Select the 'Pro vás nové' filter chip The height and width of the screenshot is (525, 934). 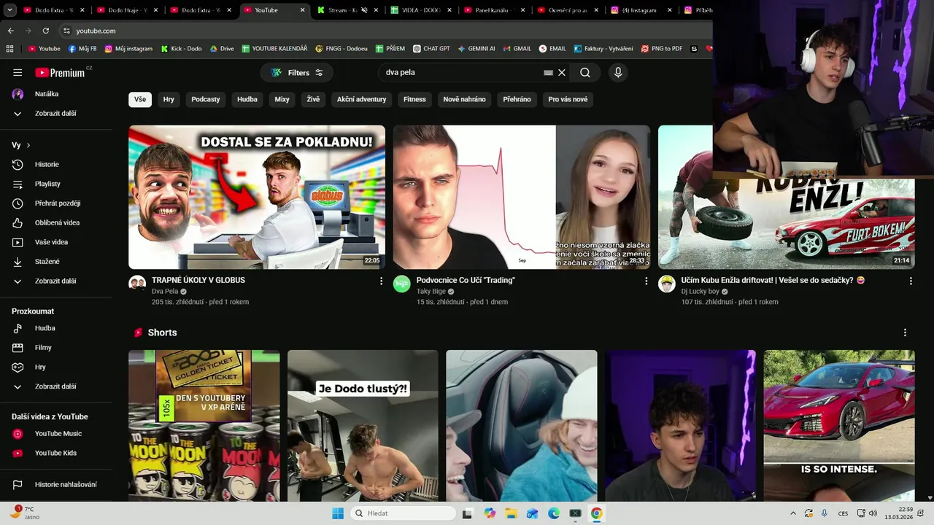point(568,99)
